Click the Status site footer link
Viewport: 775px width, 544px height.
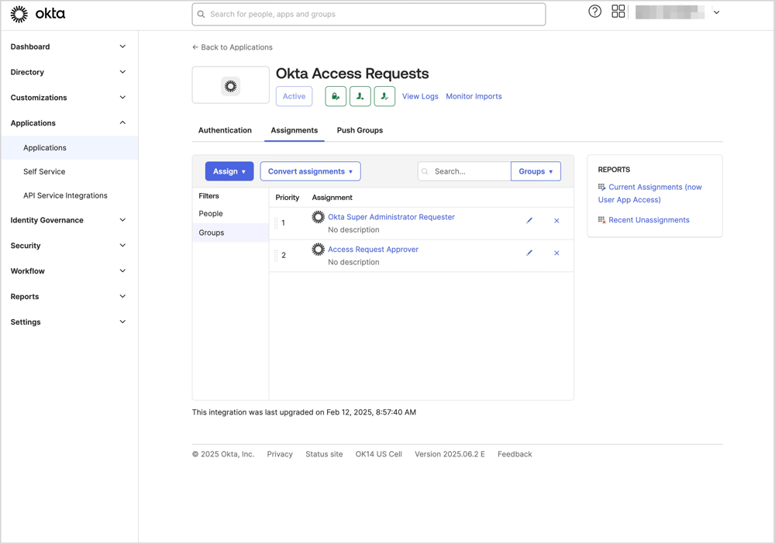[324, 454]
